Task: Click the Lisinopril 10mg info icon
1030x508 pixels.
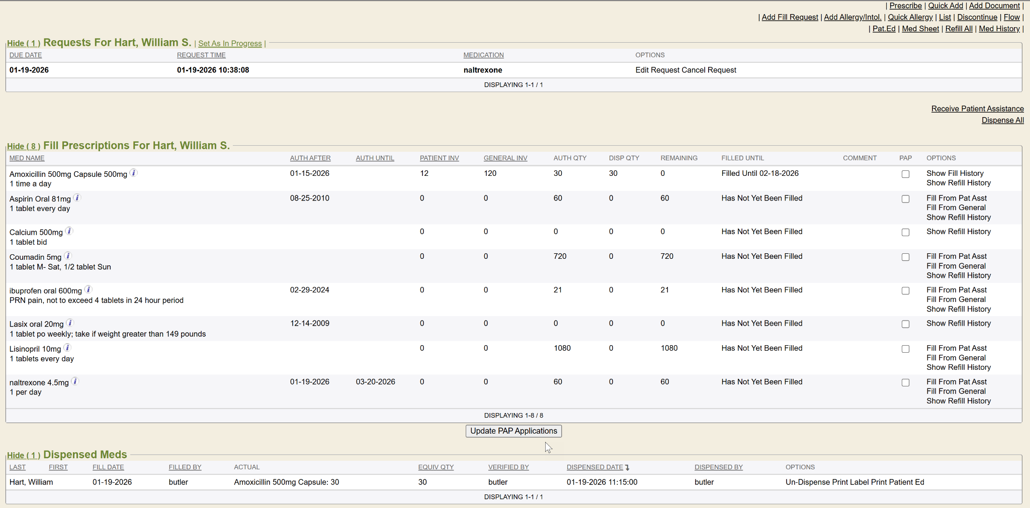Action: click(67, 348)
